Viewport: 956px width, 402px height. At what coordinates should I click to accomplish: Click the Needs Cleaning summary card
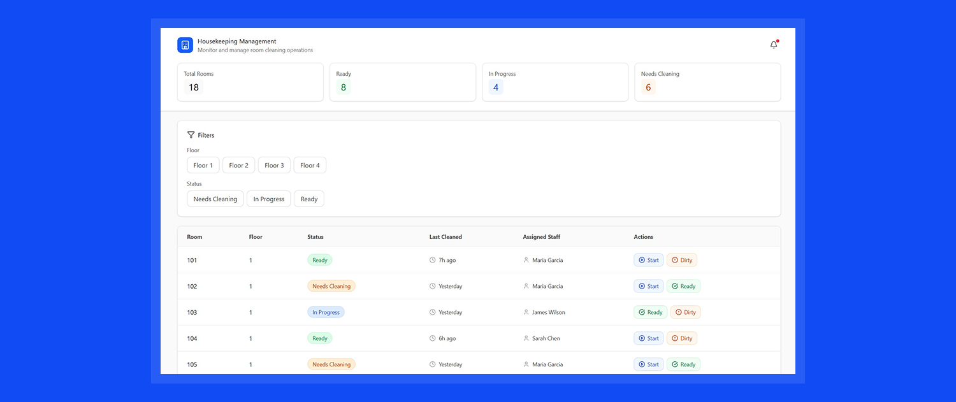pos(707,82)
